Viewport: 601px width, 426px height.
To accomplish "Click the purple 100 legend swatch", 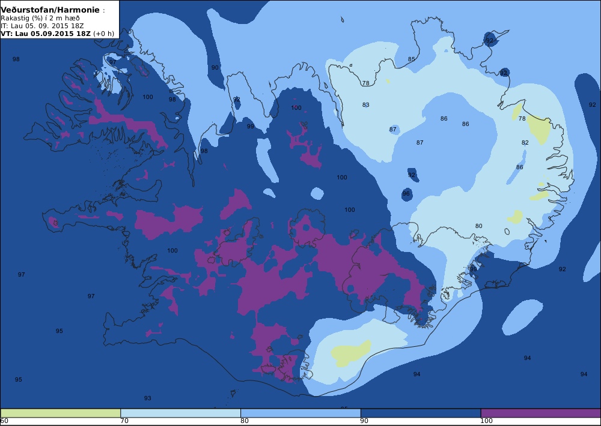I will tap(541, 413).
